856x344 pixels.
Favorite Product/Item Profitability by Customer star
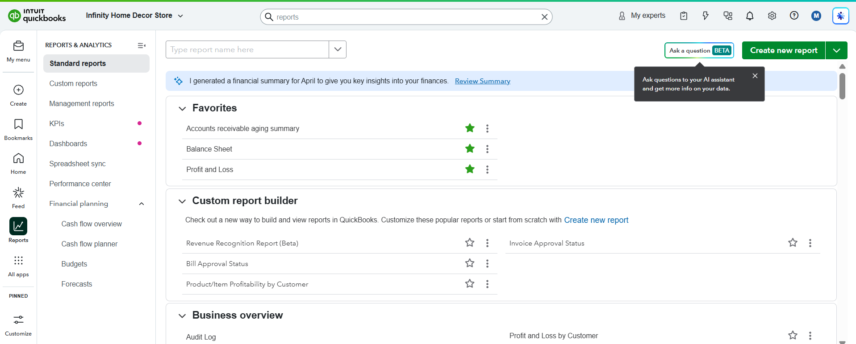(470, 283)
